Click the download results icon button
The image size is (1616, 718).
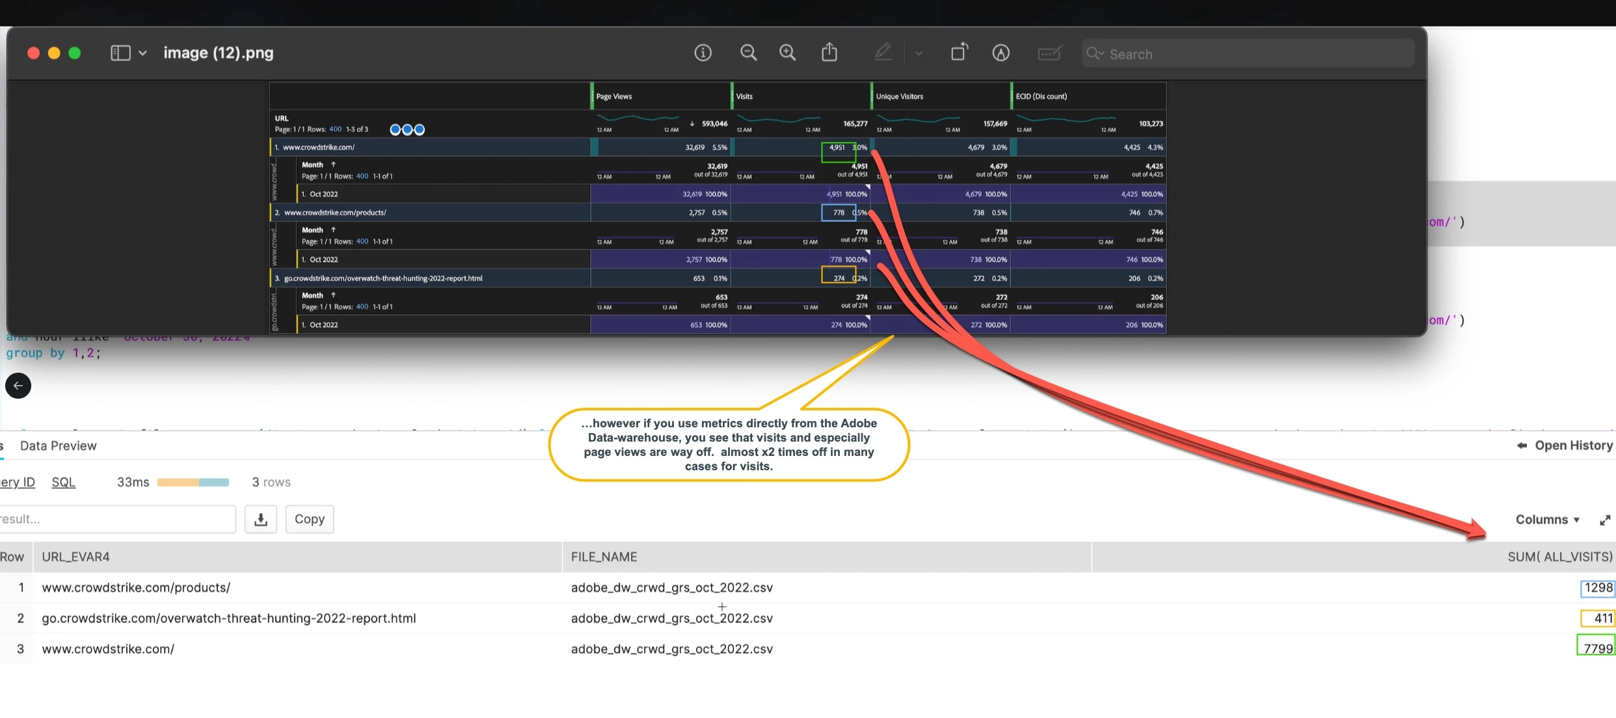[261, 519]
